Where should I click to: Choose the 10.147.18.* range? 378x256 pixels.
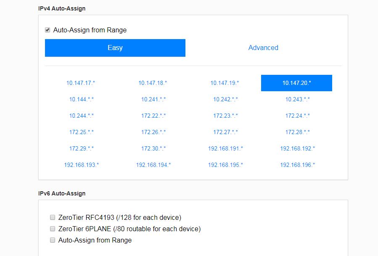153,83
